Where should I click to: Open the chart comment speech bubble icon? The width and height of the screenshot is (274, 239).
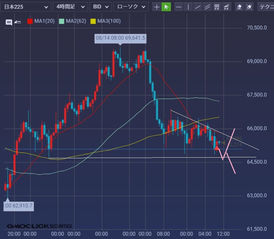coord(9,22)
